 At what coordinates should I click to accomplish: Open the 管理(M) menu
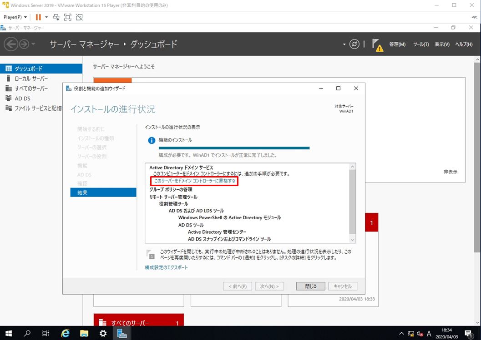click(x=397, y=44)
